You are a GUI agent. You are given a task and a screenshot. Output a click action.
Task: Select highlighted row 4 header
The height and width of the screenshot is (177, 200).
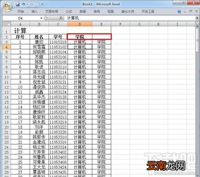pyautogui.click(x=6, y=47)
